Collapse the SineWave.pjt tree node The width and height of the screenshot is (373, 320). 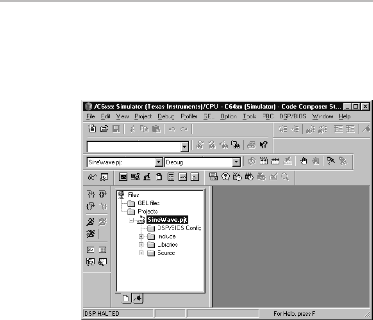pyautogui.click(x=131, y=220)
